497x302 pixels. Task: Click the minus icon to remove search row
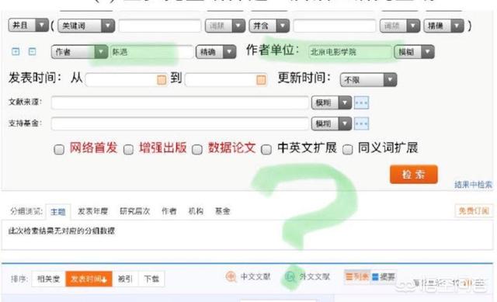click(32, 51)
